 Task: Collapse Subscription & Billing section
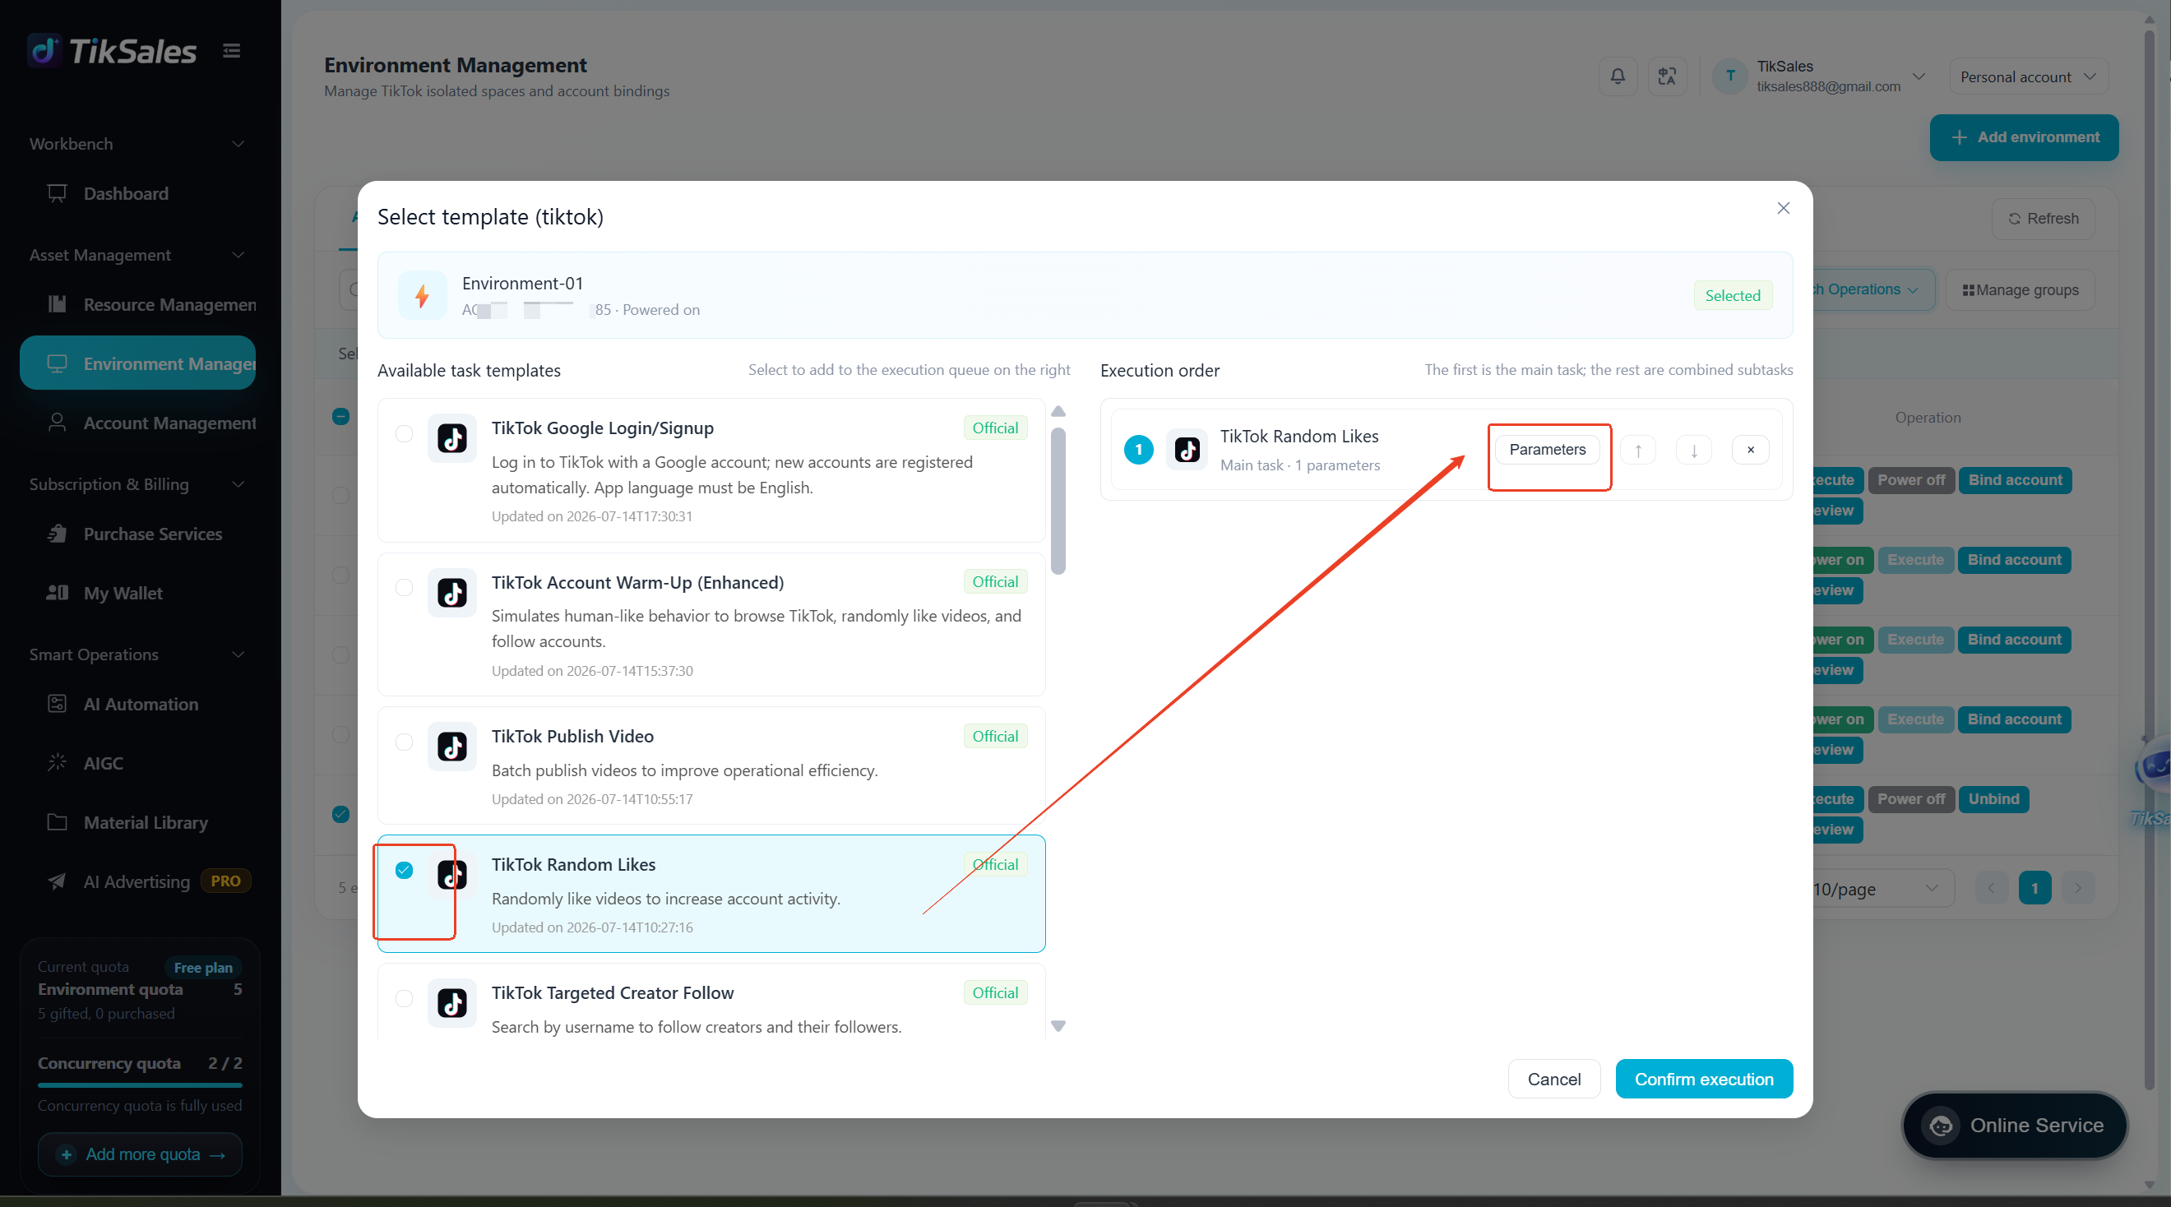tap(238, 484)
